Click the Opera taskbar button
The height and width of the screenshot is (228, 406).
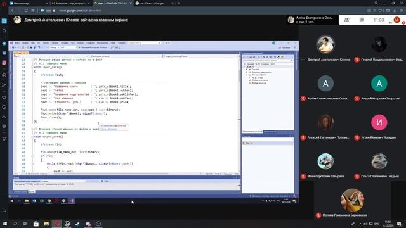click(x=56, y=224)
